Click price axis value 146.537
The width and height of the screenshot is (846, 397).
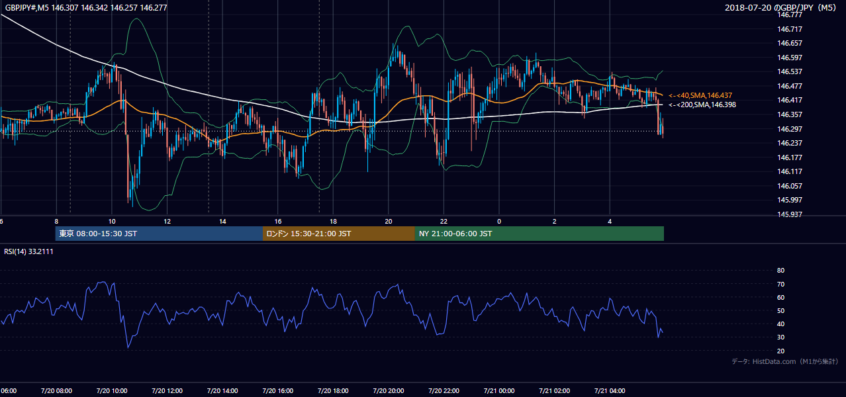click(790, 71)
